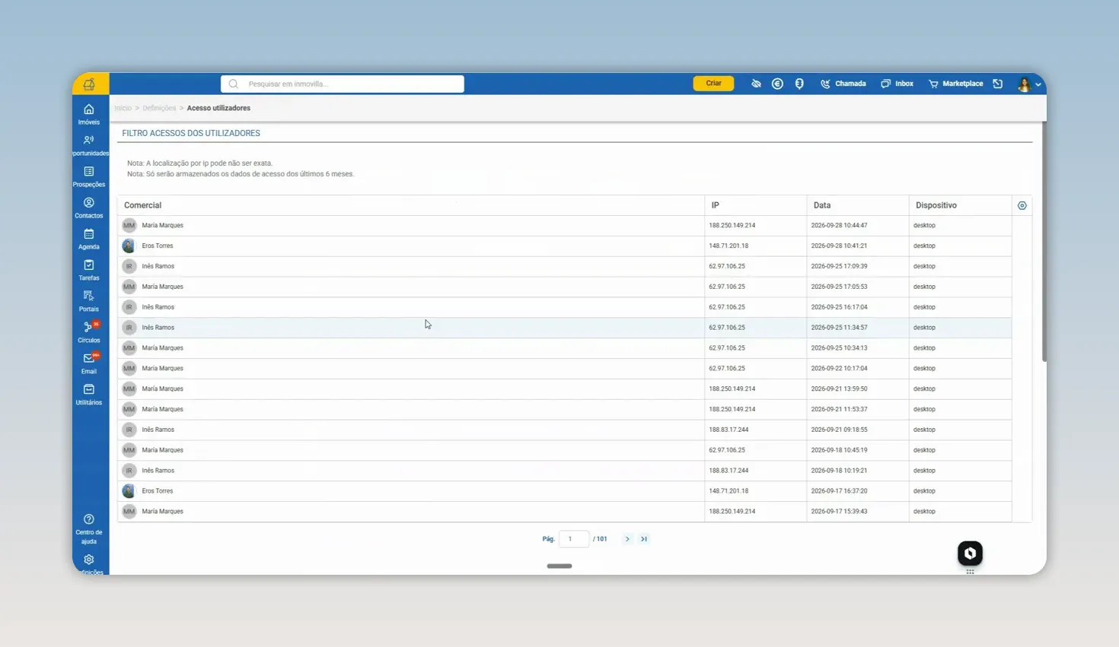Open the Agenda calendar in the sidebar
This screenshot has height=647, width=1119.
click(89, 239)
